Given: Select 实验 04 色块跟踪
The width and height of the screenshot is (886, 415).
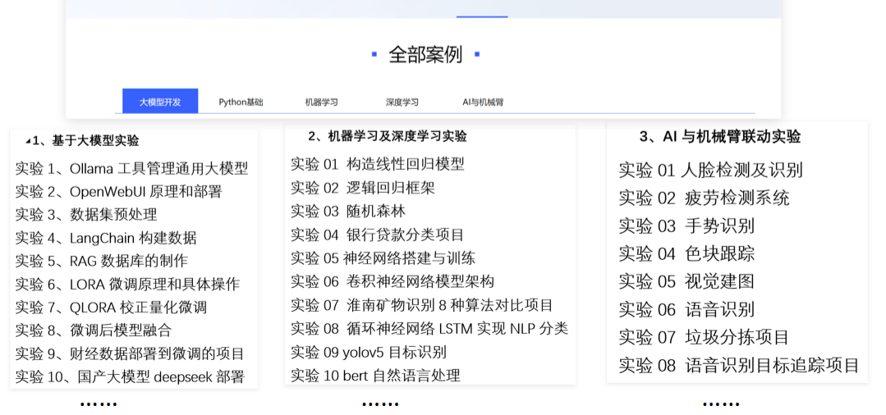Looking at the screenshot, I should [x=686, y=253].
